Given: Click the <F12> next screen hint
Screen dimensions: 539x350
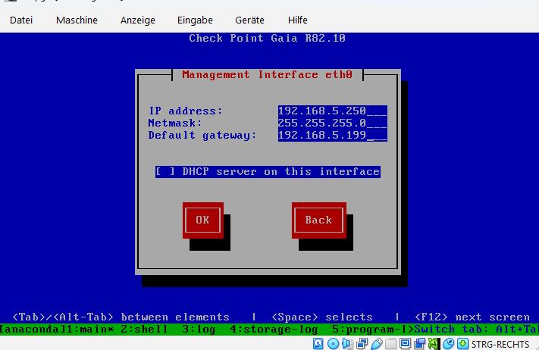Looking at the screenshot, I should (472, 317).
